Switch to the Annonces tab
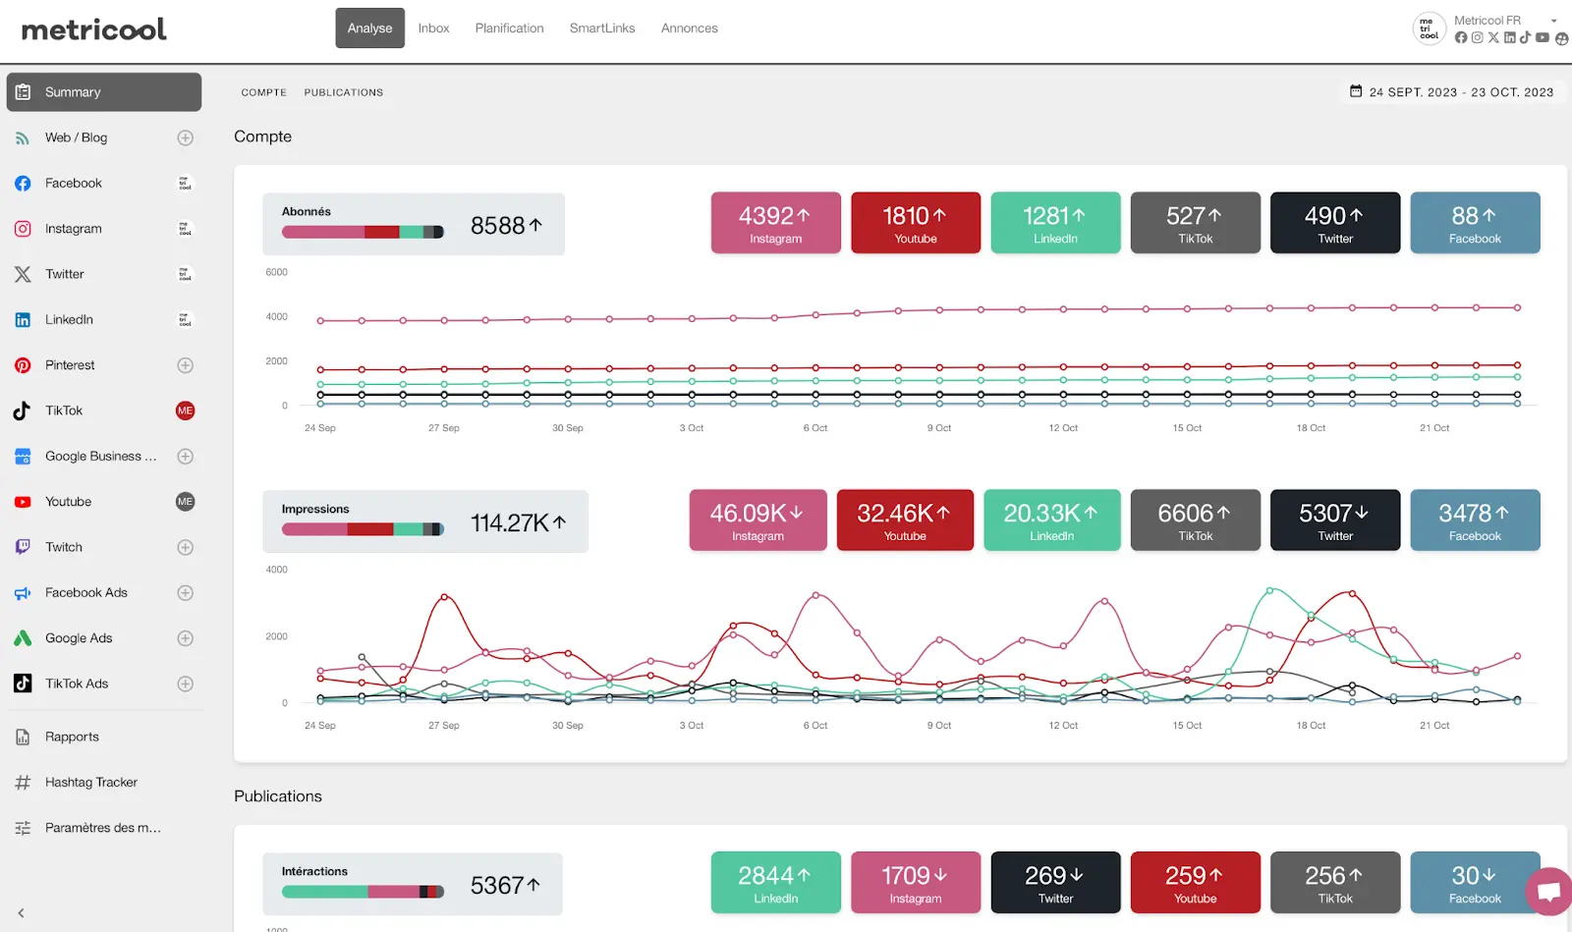 pos(689,28)
